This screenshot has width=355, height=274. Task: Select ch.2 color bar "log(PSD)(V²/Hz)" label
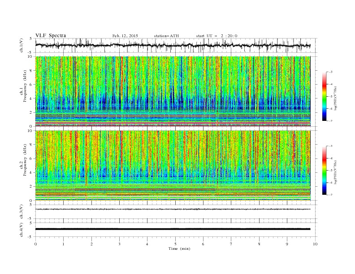pyautogui.click(x=336, y=172)
